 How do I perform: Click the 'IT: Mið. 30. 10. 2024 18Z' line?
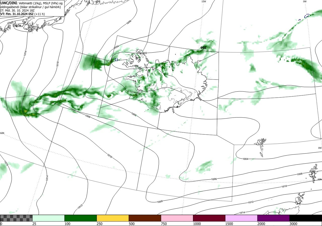pyautogui.click(x=18, y=10)
